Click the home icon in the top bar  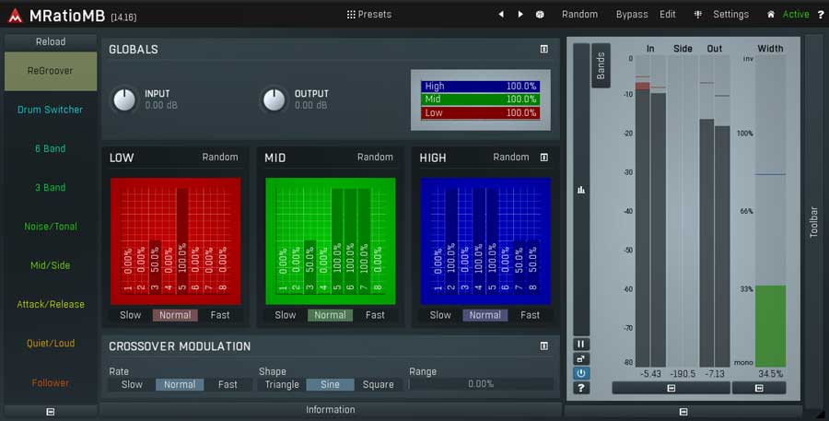coord(771,15)
